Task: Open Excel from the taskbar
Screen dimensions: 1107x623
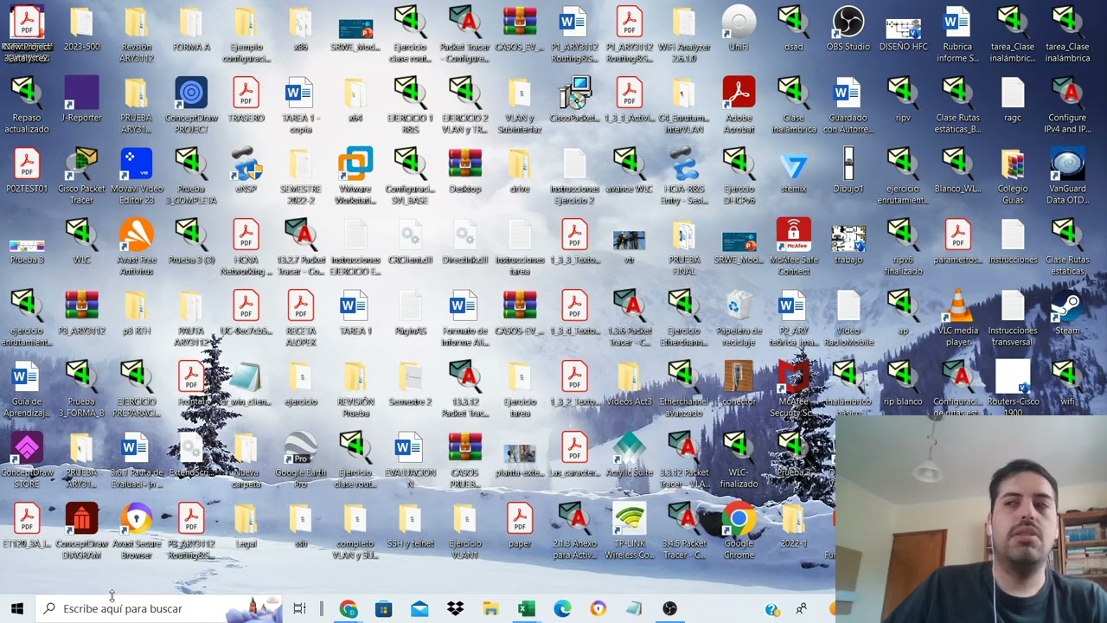Action: [526, 608]
